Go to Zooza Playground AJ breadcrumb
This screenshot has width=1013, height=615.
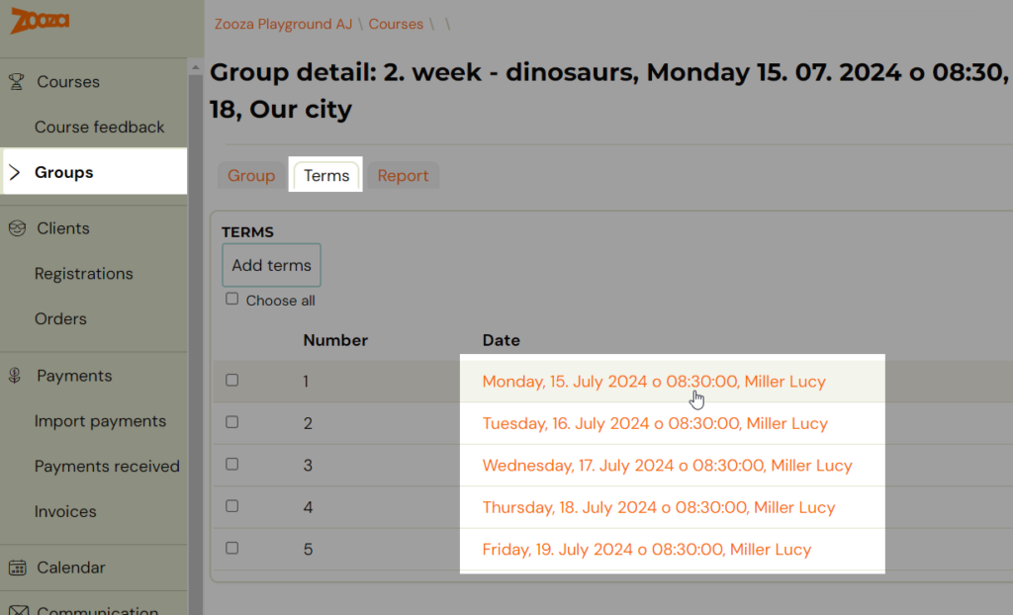(x=283, y=25)
